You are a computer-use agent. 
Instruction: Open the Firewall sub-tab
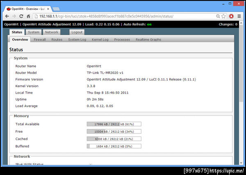click(40, 39)
